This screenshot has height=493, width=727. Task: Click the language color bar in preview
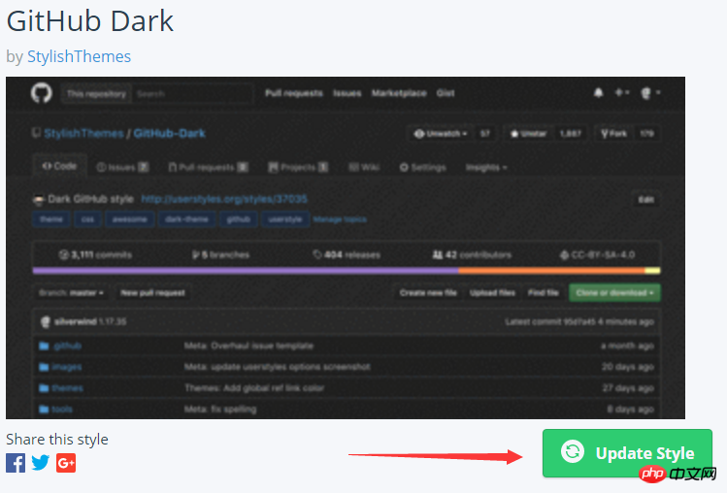pos(347,271)
